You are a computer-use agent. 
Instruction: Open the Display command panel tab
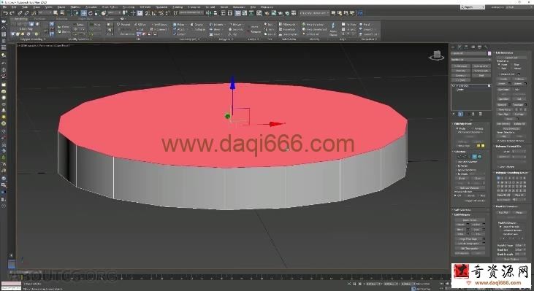[479, 47]
